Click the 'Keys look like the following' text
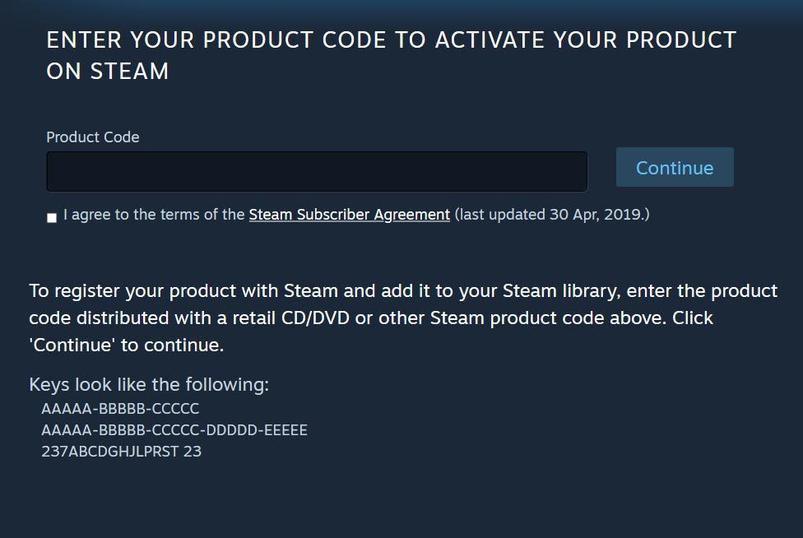Viewport: 803px width, 538px height. point(149,385)
